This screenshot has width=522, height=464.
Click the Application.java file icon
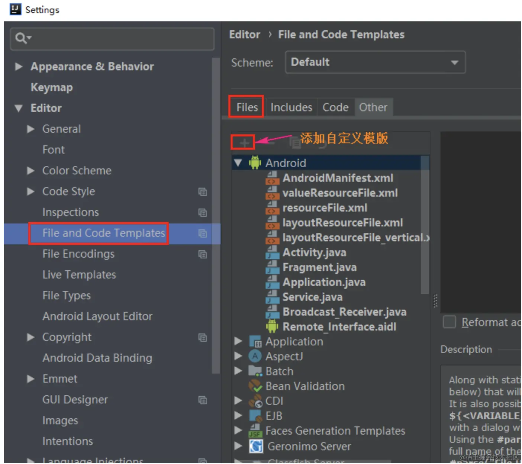272,282
